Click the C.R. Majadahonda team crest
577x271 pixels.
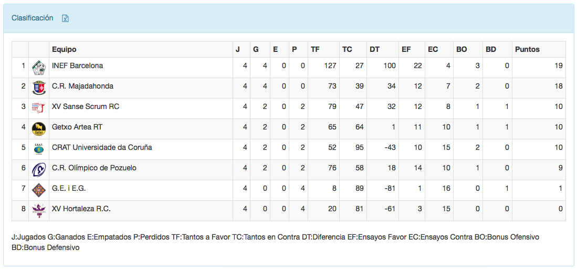pyautogui.click(x=38, y=88)
